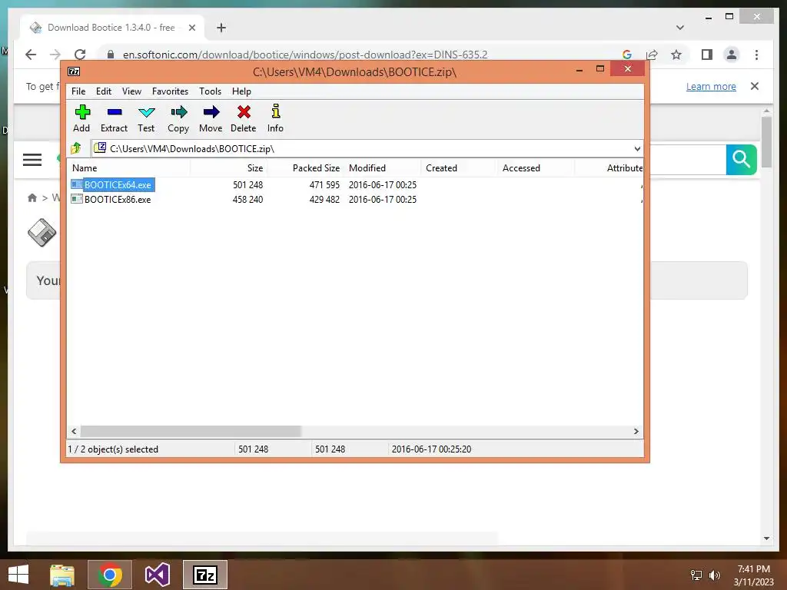This screenshot has width=787, height=590.
Task: Click the Copy toolbar icon
Action: click(178, 112)
